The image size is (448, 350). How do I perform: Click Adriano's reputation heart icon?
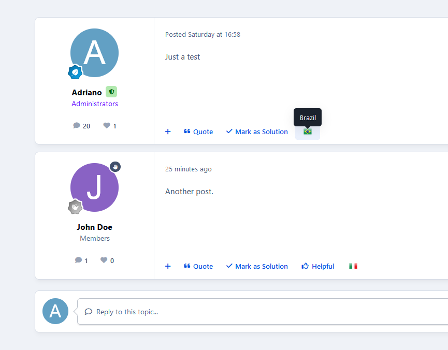tap(107, 126)
